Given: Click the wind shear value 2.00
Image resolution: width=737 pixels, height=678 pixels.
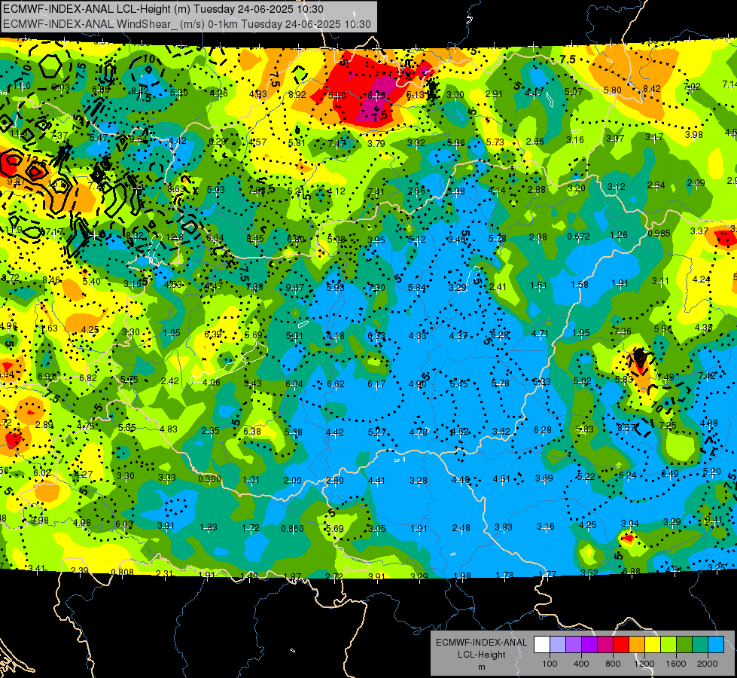Looking at the screenshot, I should pyautogui.click(x=292, y=481).
